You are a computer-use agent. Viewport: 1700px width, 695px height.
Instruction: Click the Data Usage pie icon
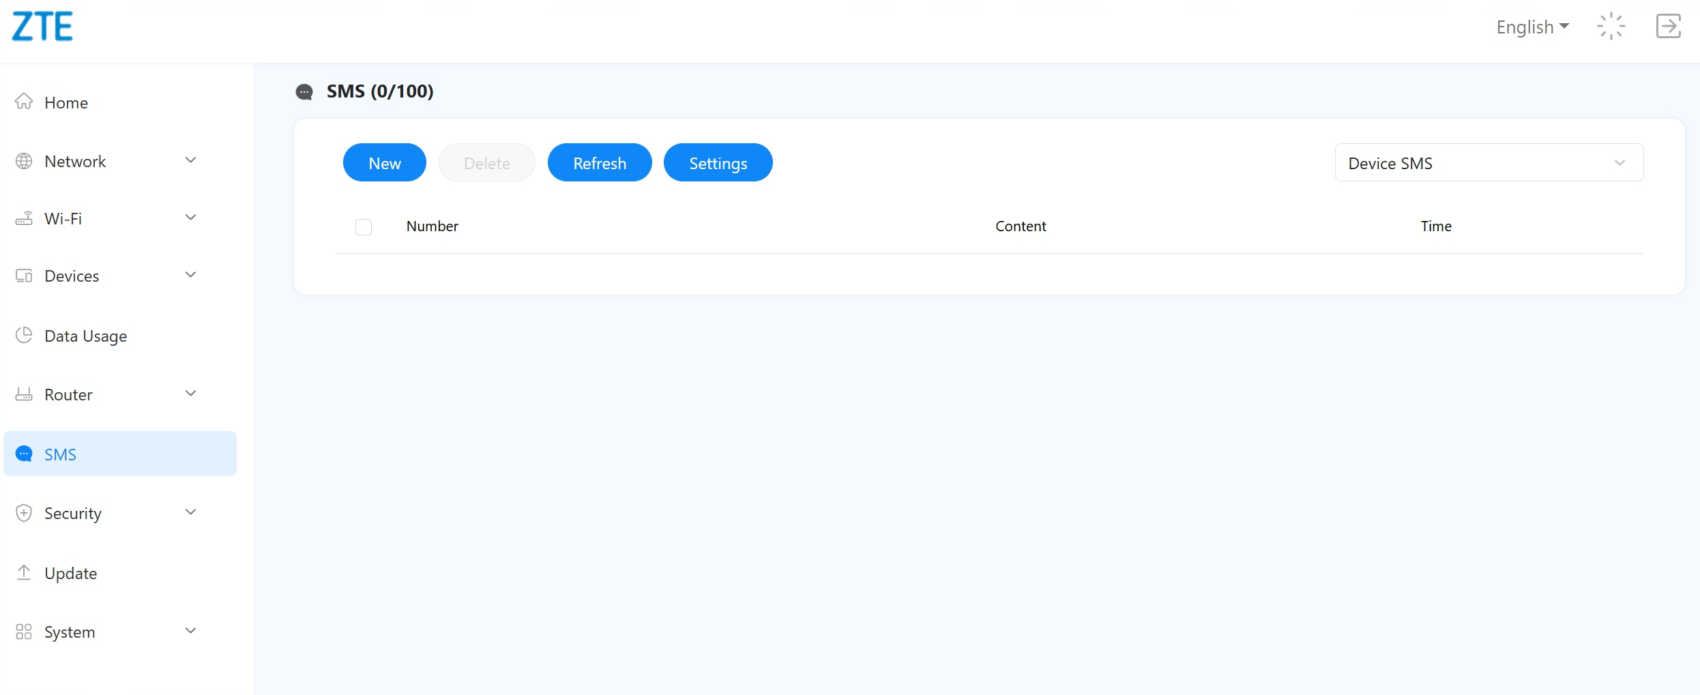click(x=24, y=335)
